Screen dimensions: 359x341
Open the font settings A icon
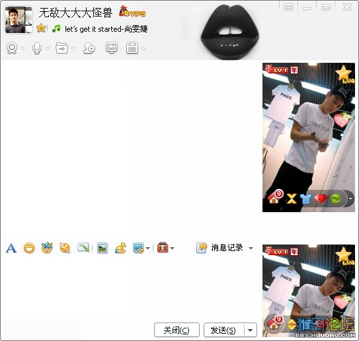11,248
